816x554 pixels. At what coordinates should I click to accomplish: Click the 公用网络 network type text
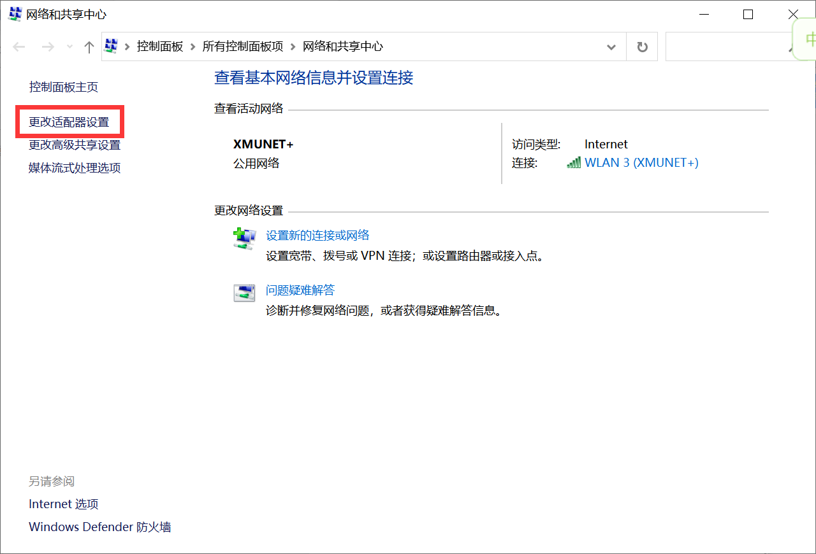click(x=256, y=164)
